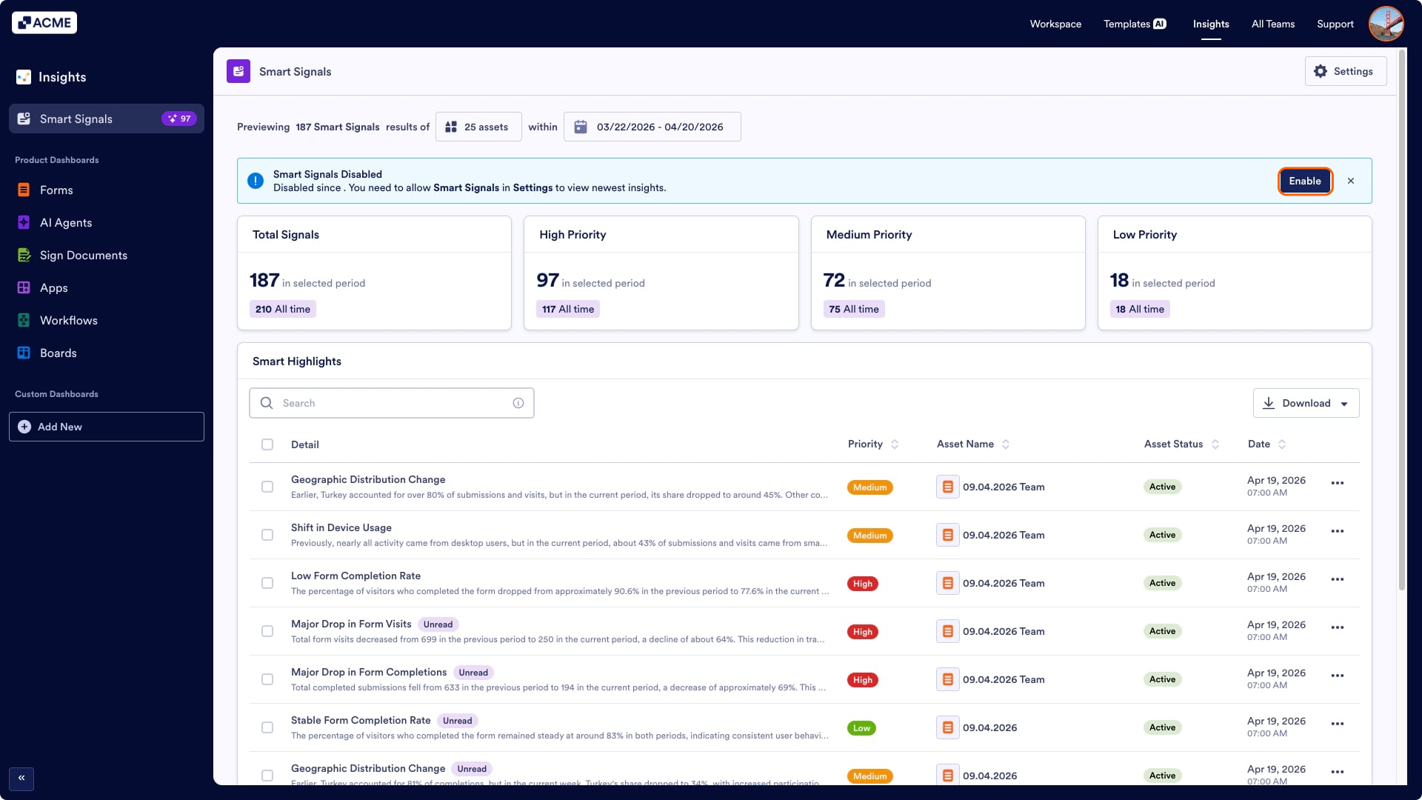Go to the Workspace tab
The image size is (1422, 800).
(1055, 24)
